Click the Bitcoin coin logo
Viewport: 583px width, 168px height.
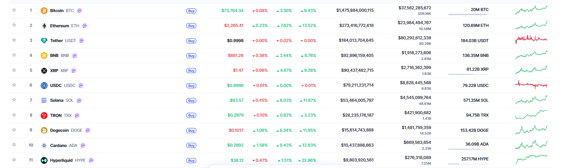click(x=44, y=11)
